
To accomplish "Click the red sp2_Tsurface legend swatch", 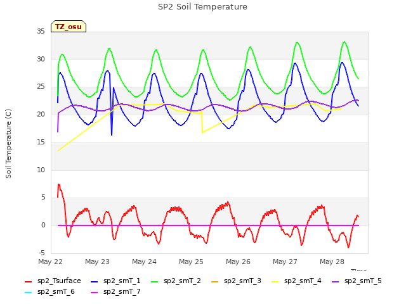I will point(28,281).
